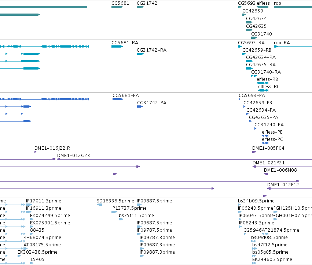Click the CG5681 gene arrow glyph

(x=117, y=7)
